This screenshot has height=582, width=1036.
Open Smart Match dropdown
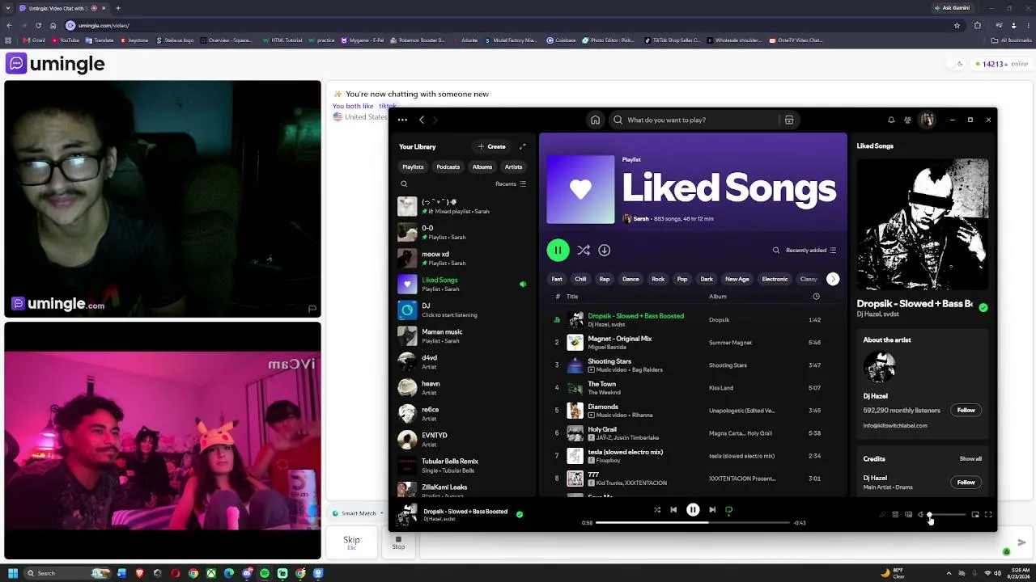coord(358,513)
